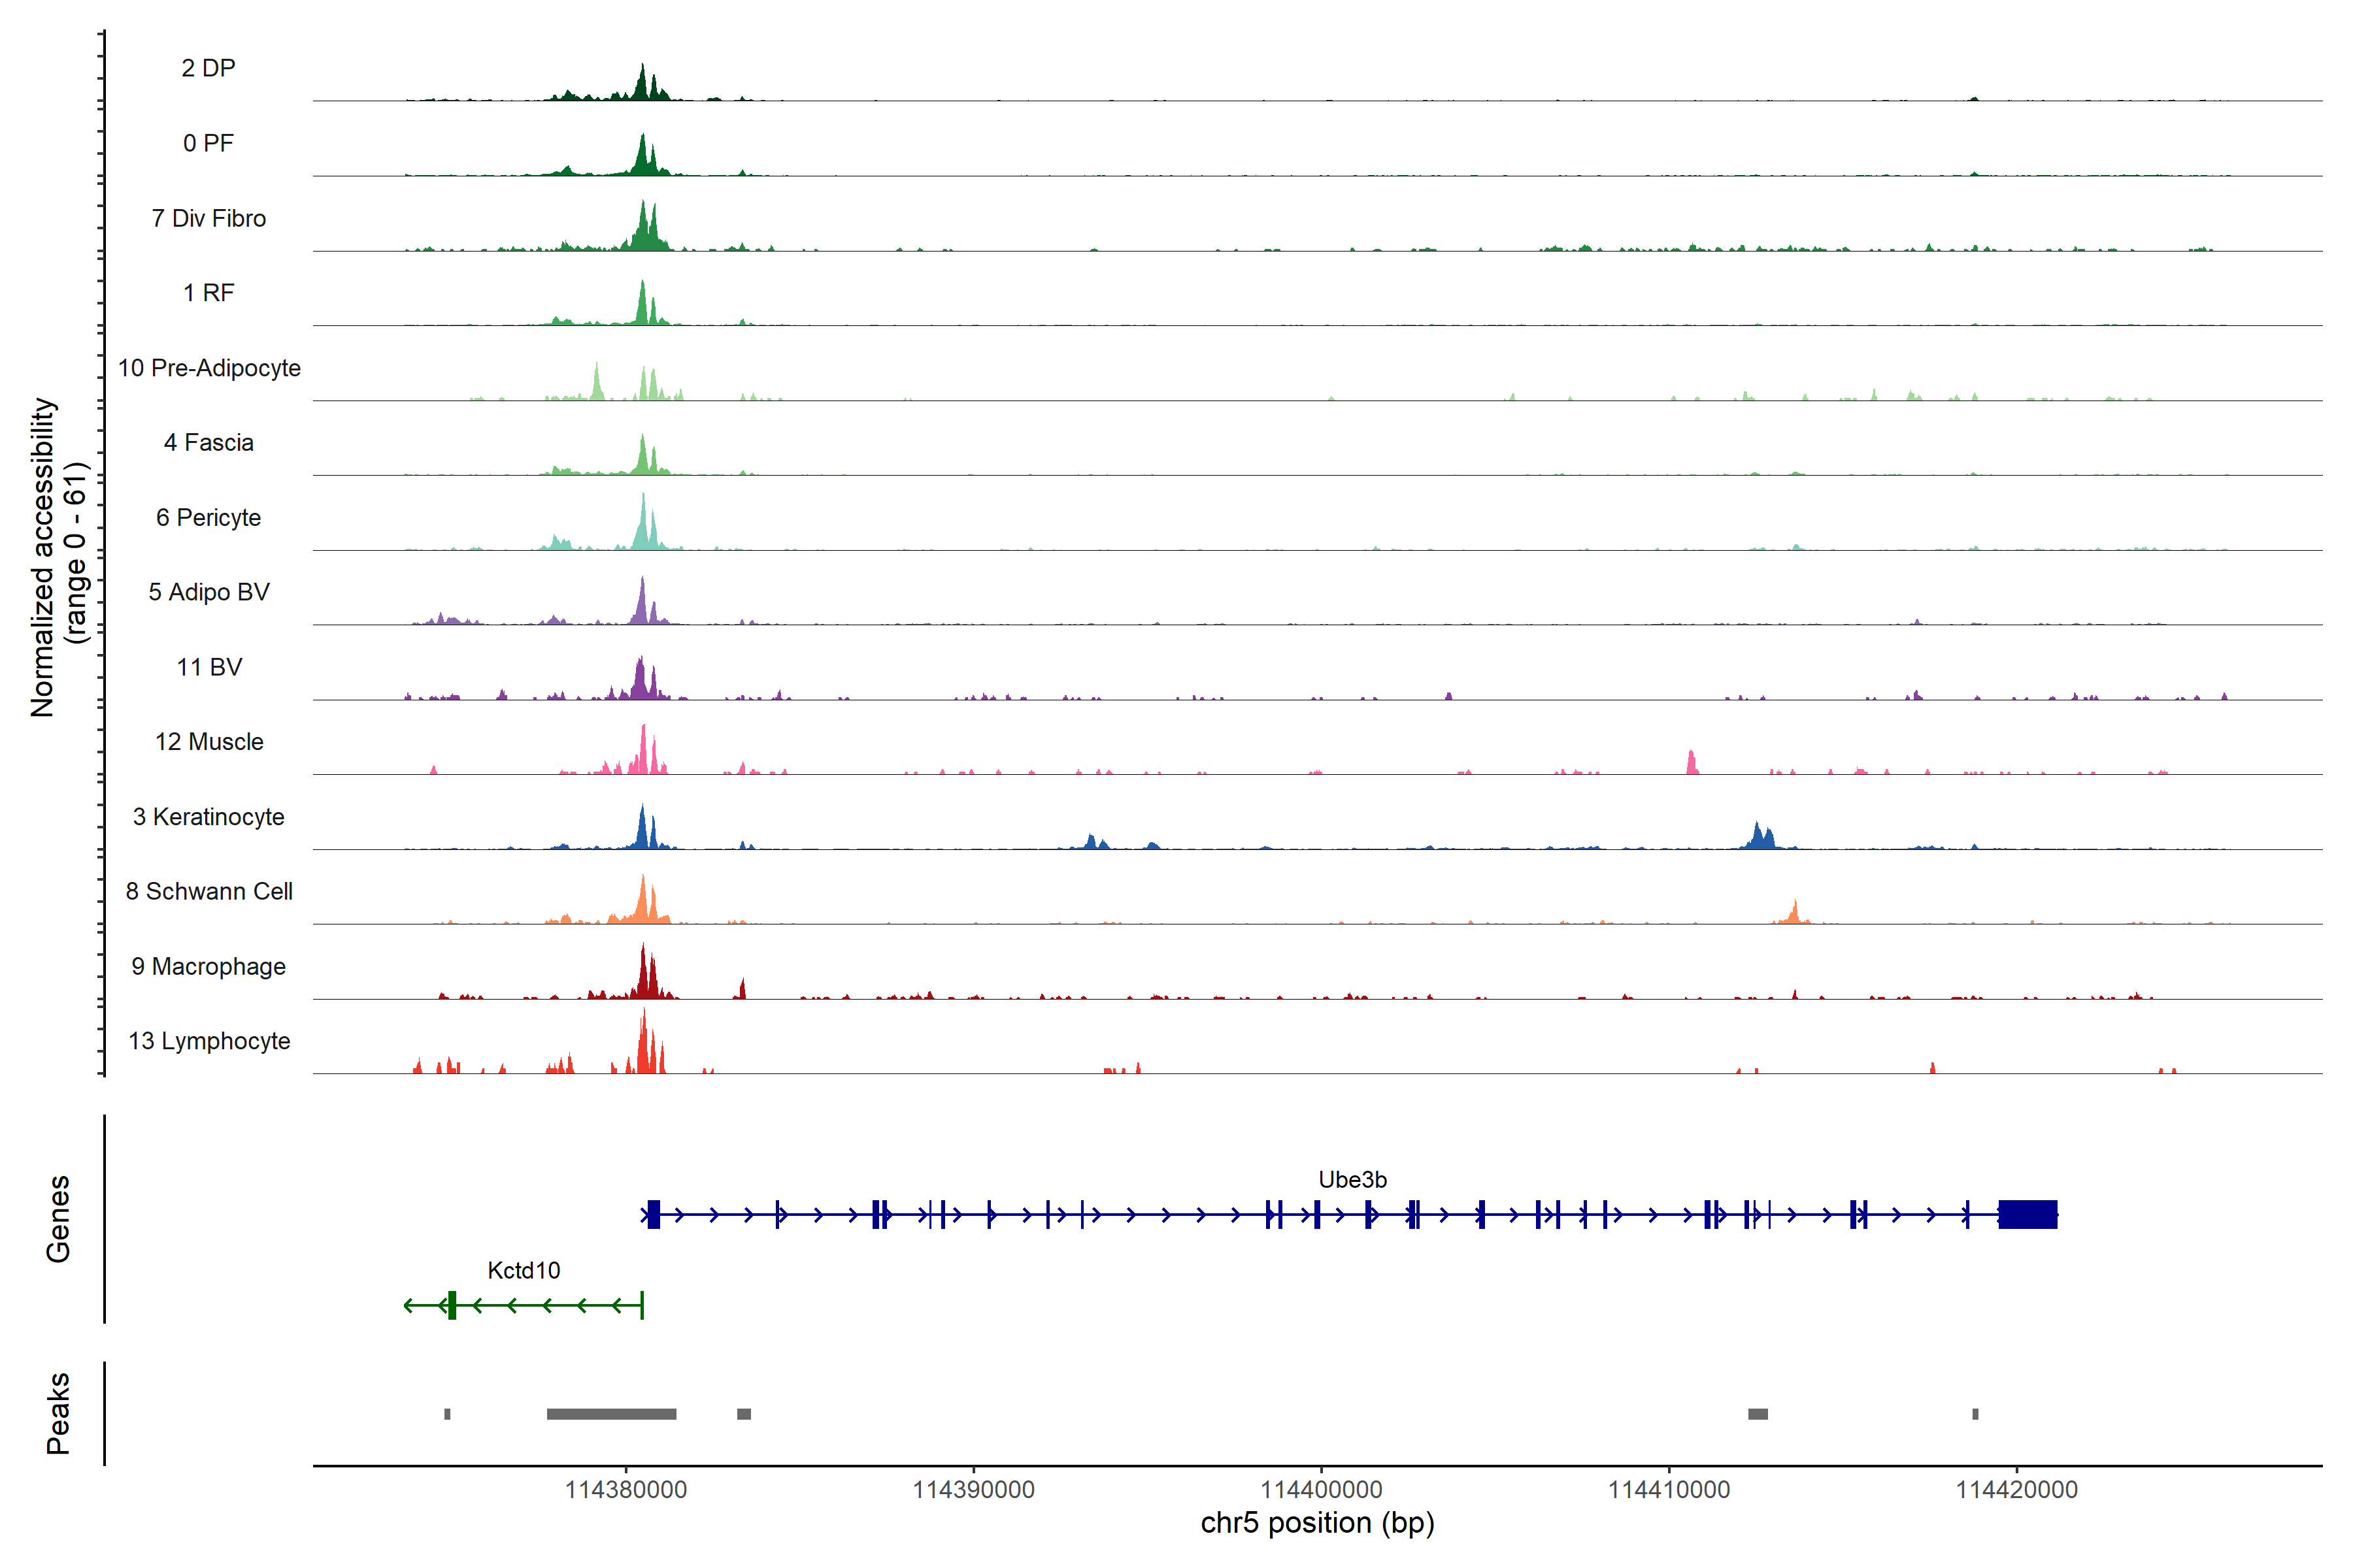Click the 9 Macrophage track label

pyautogui.click(x=208, y=967)
